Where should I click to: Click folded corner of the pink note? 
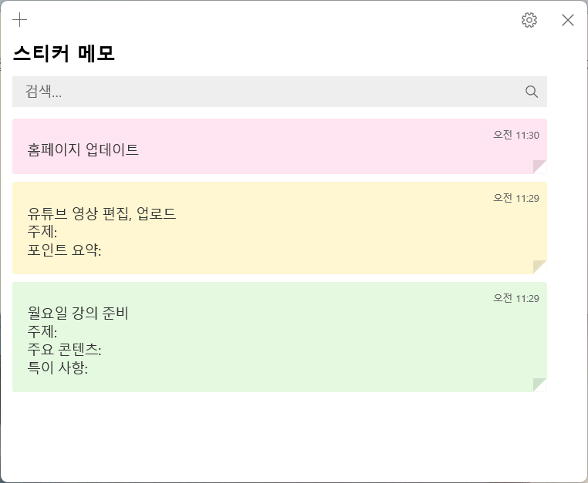pyautogui.click(x=539, y=167)
